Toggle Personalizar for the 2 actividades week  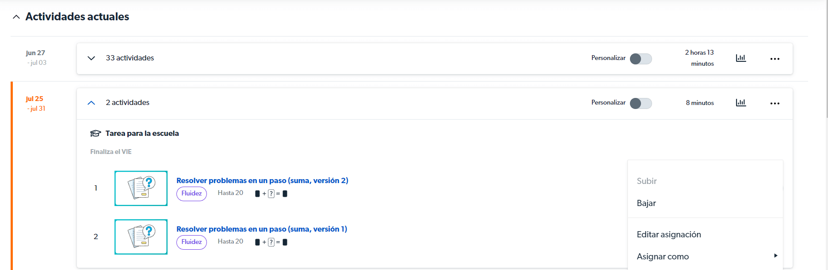[x=641, y=103]
